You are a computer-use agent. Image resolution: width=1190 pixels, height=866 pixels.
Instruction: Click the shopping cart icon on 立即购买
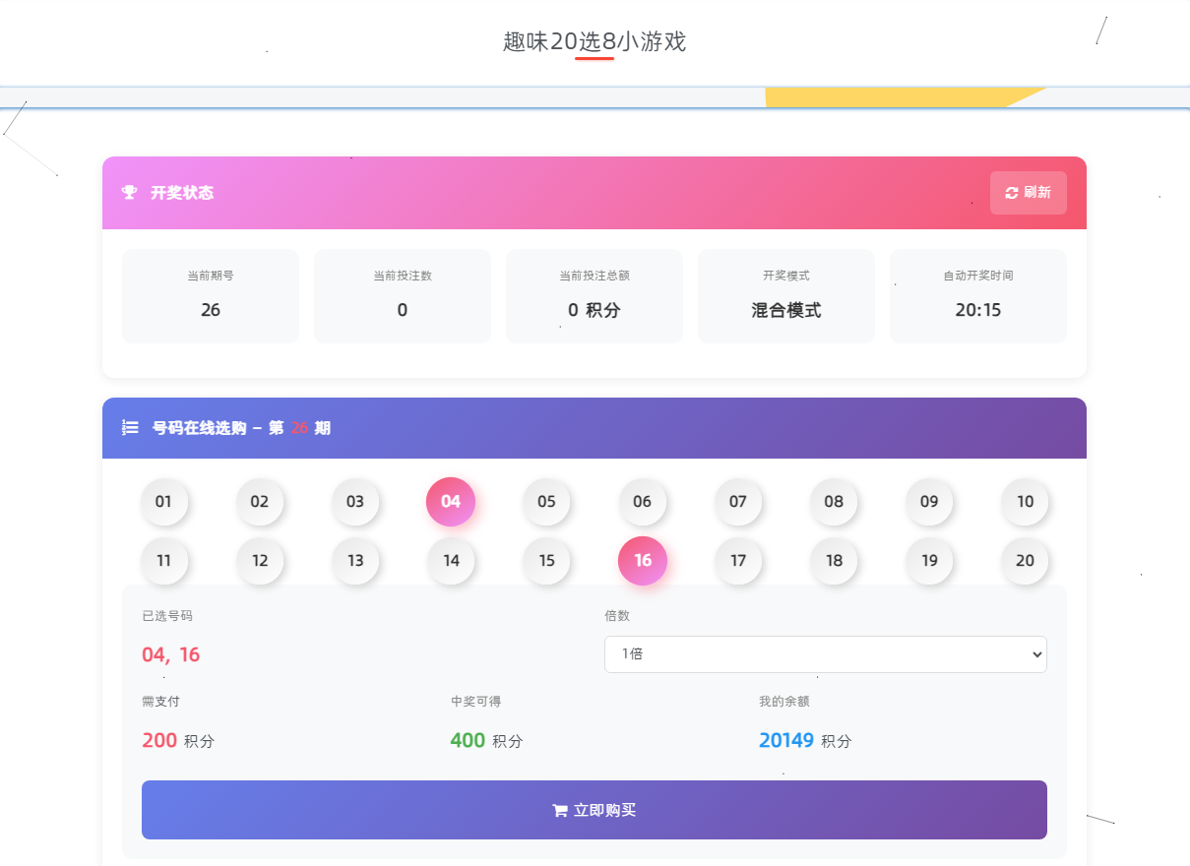coord(559,809)
